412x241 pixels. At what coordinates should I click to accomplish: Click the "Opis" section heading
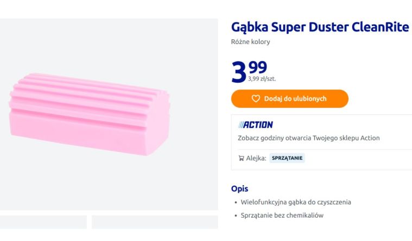click(x=239, y=189)
